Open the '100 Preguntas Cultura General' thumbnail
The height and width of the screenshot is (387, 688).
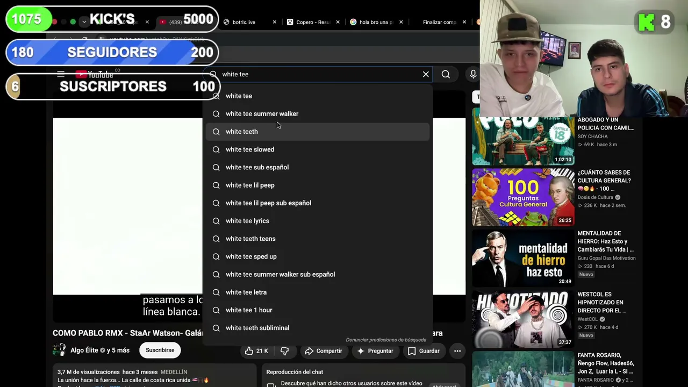coord(523,197)
